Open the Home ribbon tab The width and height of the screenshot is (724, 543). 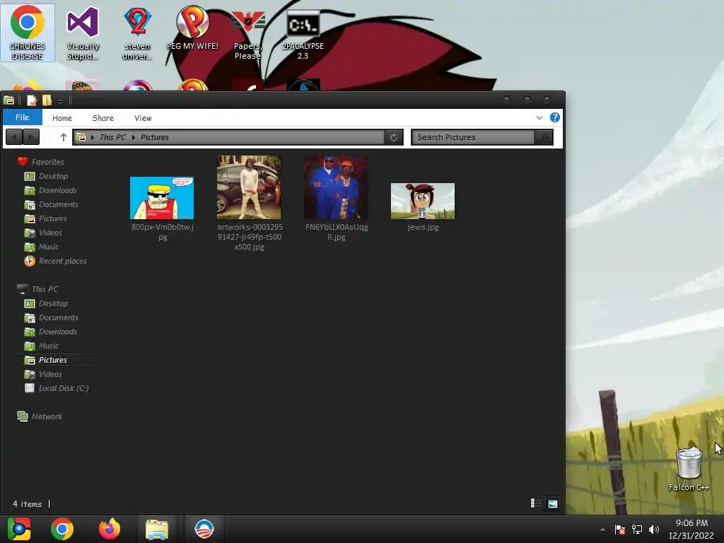coord(62,118)
